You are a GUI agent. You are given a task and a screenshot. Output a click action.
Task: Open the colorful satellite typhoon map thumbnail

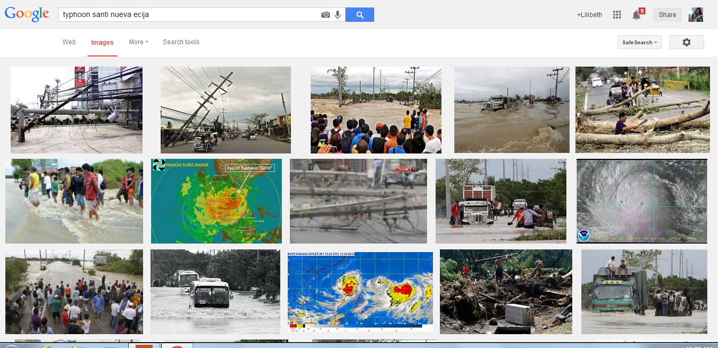(360, 292)
